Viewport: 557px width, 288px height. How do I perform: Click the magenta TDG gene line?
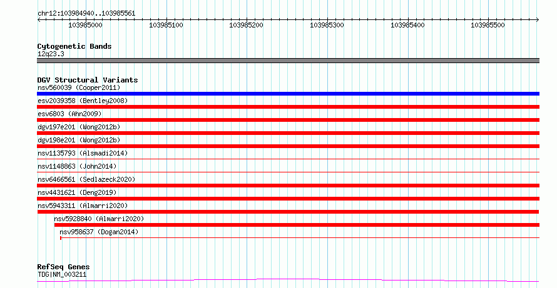point(288,281)
